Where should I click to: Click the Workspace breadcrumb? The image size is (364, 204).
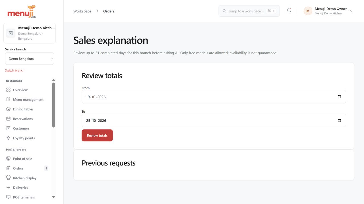click(82, 11)
